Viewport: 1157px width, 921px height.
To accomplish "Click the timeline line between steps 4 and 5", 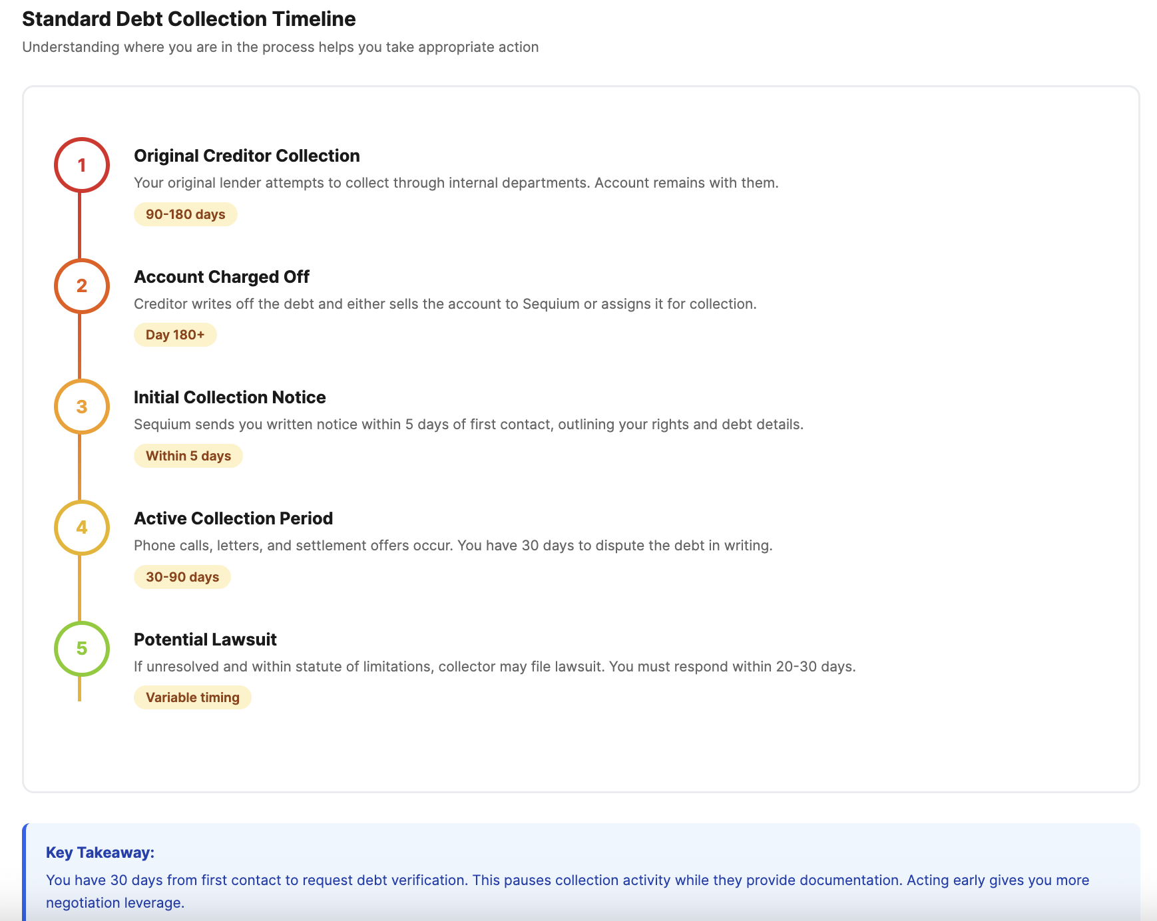I will tap(80, 588).
